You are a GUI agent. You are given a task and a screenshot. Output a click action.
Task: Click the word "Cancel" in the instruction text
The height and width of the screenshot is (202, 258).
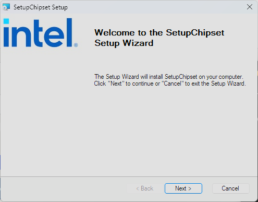(173, 84)
